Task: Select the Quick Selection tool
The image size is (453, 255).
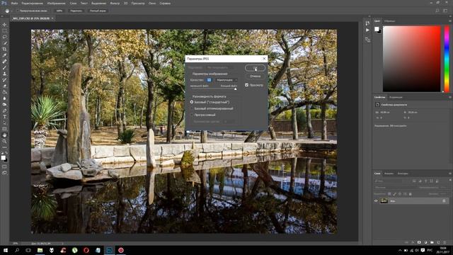Action: 4,43
